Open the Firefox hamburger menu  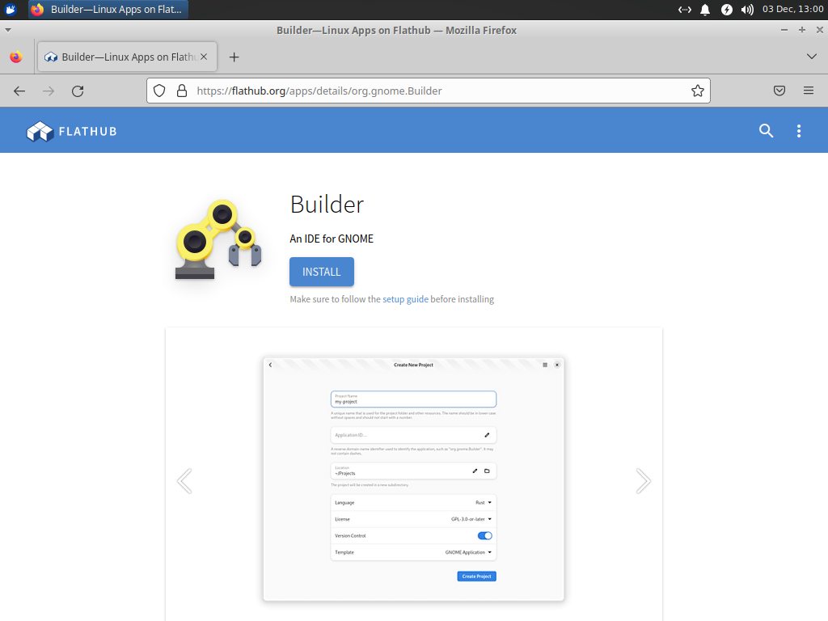coord(808,91)
